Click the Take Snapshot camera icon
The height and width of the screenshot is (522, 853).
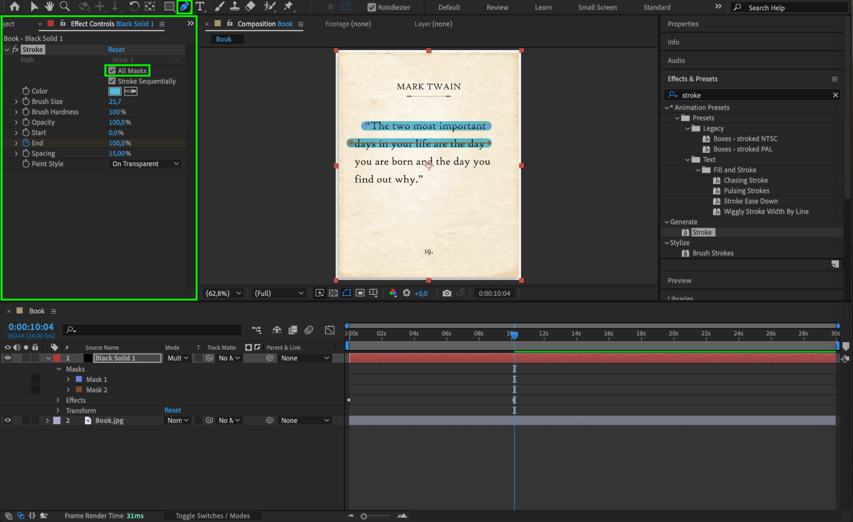[446, 293]
